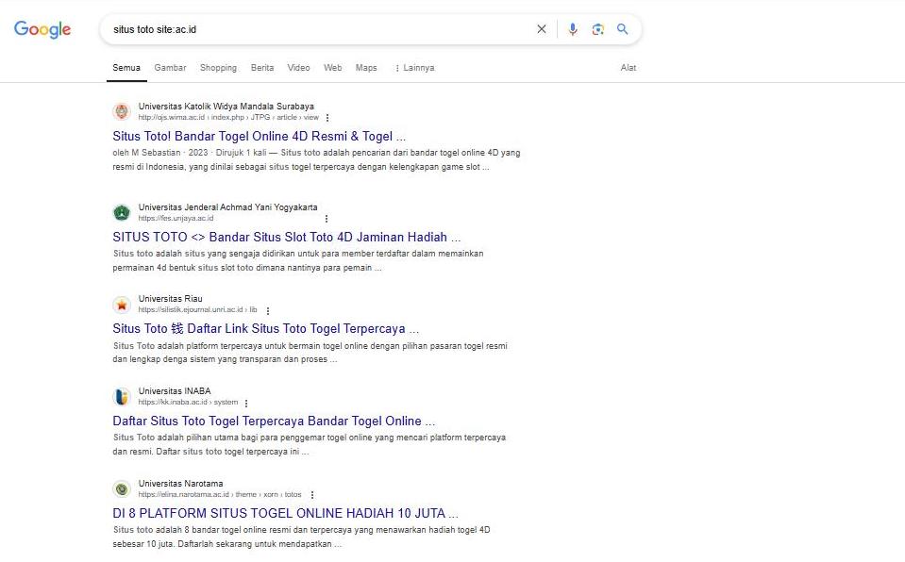The height and width of the screenshot is (562, 905).
Task: Click the Universitas Narotama site favicon
Action: [x=122, y=490]
